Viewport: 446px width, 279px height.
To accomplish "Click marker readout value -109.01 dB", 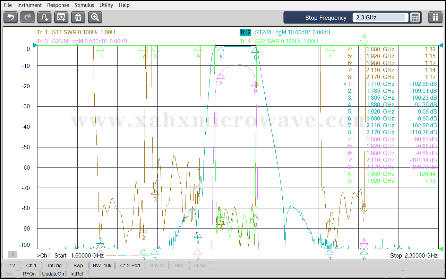I will [x=423, y=91].
